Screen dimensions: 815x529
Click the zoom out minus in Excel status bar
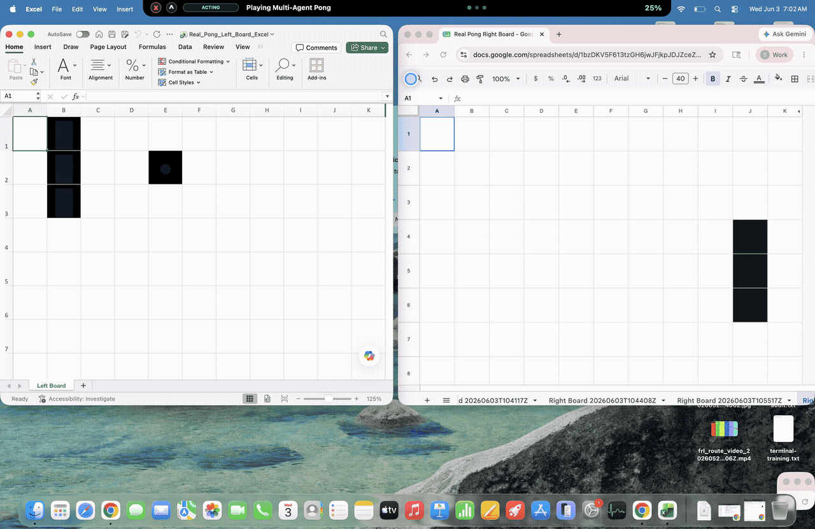tap(297, 399)
